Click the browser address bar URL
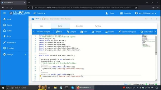Viewport: 161px width, 90px height. 84,7
